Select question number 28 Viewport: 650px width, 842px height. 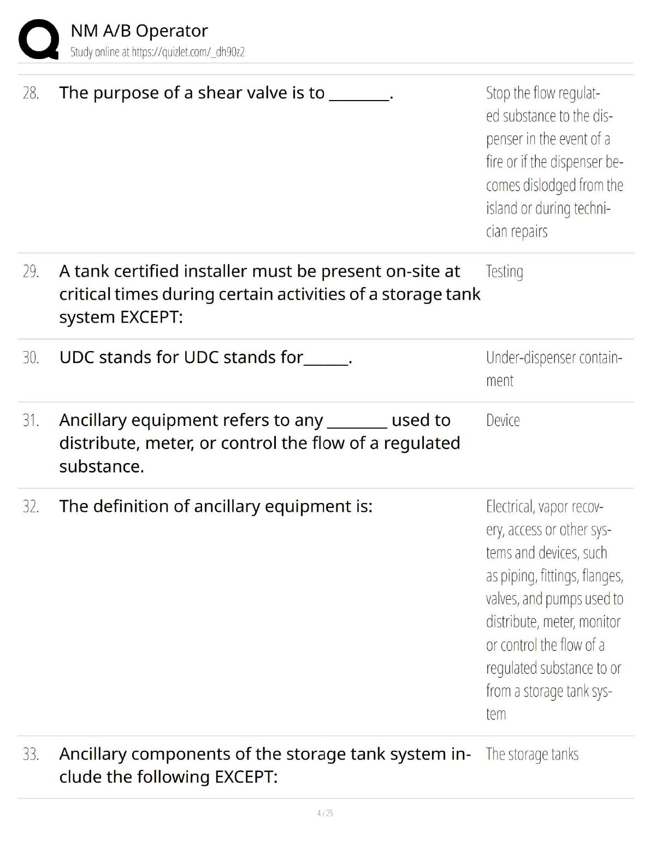31,93
